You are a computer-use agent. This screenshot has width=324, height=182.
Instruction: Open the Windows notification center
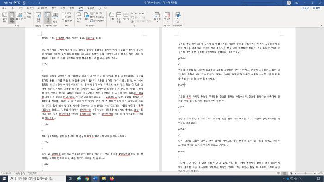pos(318,178)
